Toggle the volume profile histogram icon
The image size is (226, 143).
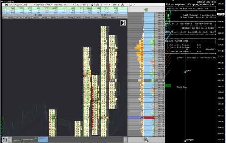97,5
